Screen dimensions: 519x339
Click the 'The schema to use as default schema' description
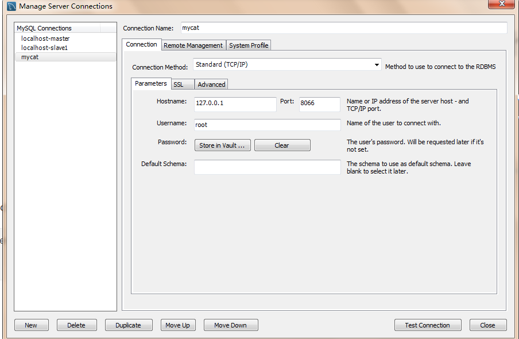[x=409, y=167]
